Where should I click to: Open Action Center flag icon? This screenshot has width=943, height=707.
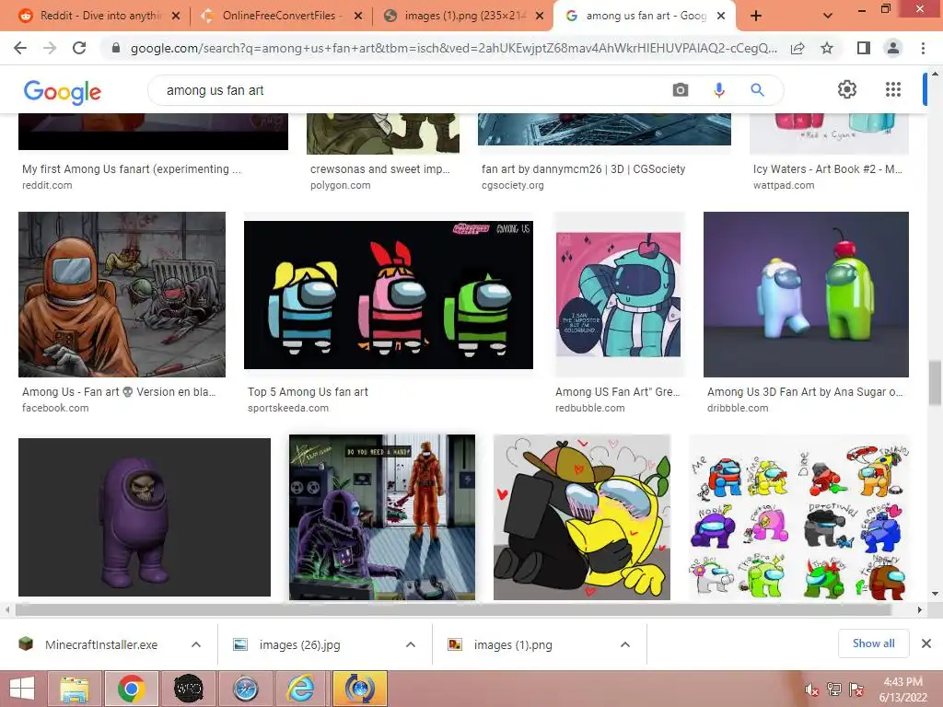(856, 690)
